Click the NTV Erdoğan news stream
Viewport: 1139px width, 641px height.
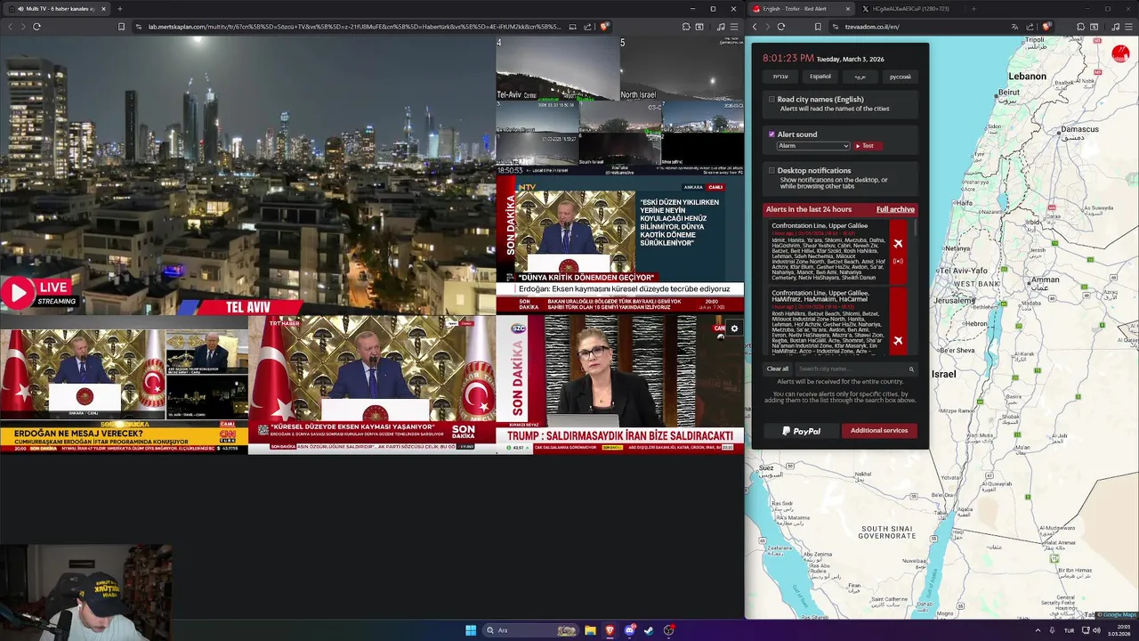tap(620, 246)
